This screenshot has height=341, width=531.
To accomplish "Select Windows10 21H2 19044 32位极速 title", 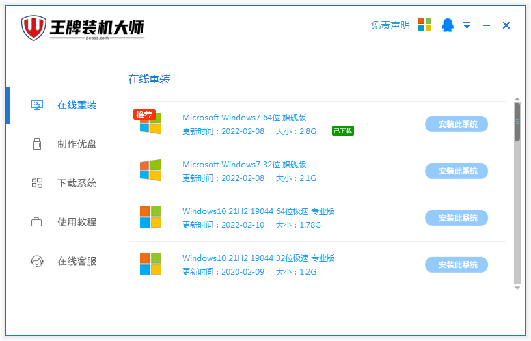I will [258, 258].
